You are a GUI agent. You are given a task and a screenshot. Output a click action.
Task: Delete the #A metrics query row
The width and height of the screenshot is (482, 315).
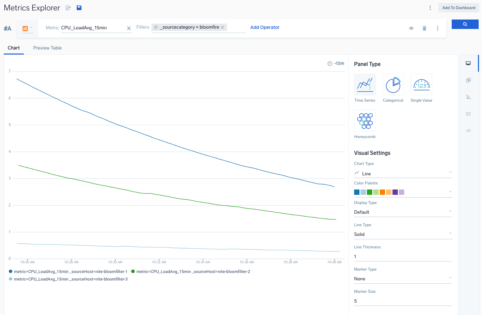(x=424, y=28)
